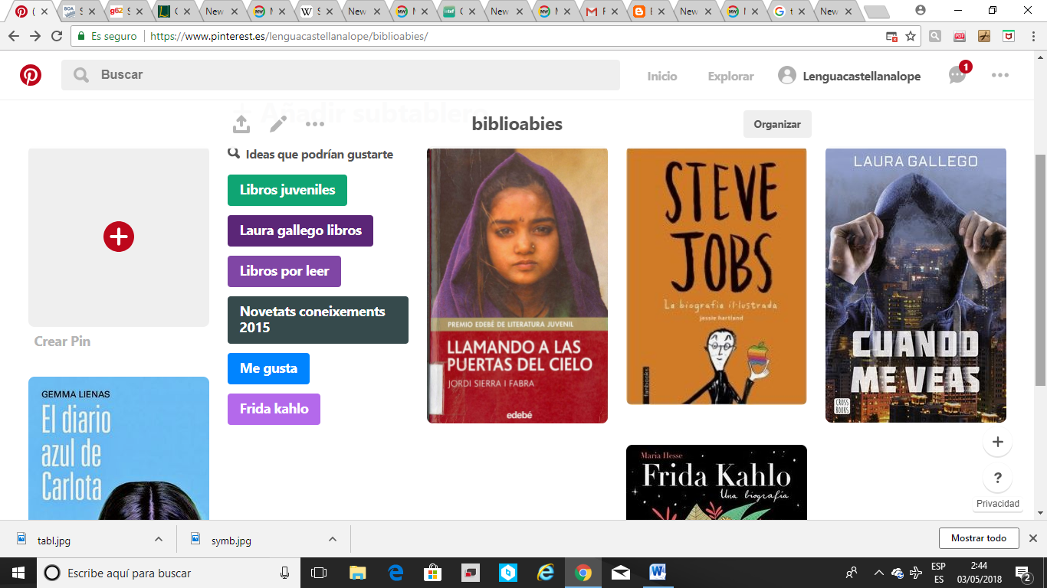Open File Explorer from taskbar
1047x588 pixels.
coord(357,573)
